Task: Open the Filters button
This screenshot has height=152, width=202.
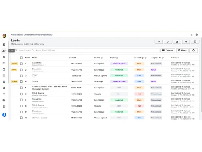Action: click(182, 51)
